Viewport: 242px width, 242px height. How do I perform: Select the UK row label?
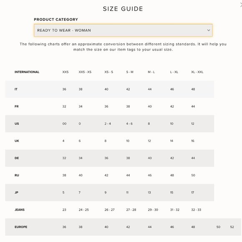(x=17, y=141)
